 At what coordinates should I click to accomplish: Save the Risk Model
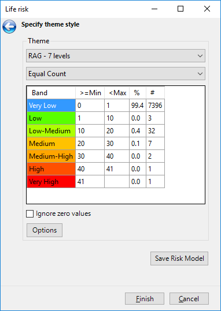[x=179, y=258]
